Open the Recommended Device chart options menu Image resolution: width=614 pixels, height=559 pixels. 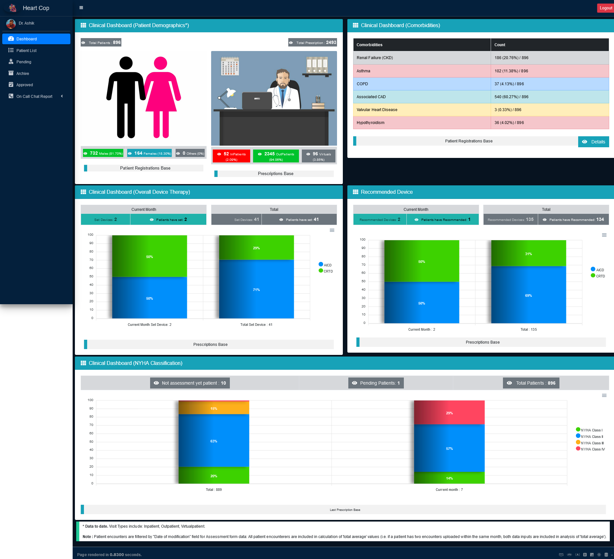tap(604, 235)
